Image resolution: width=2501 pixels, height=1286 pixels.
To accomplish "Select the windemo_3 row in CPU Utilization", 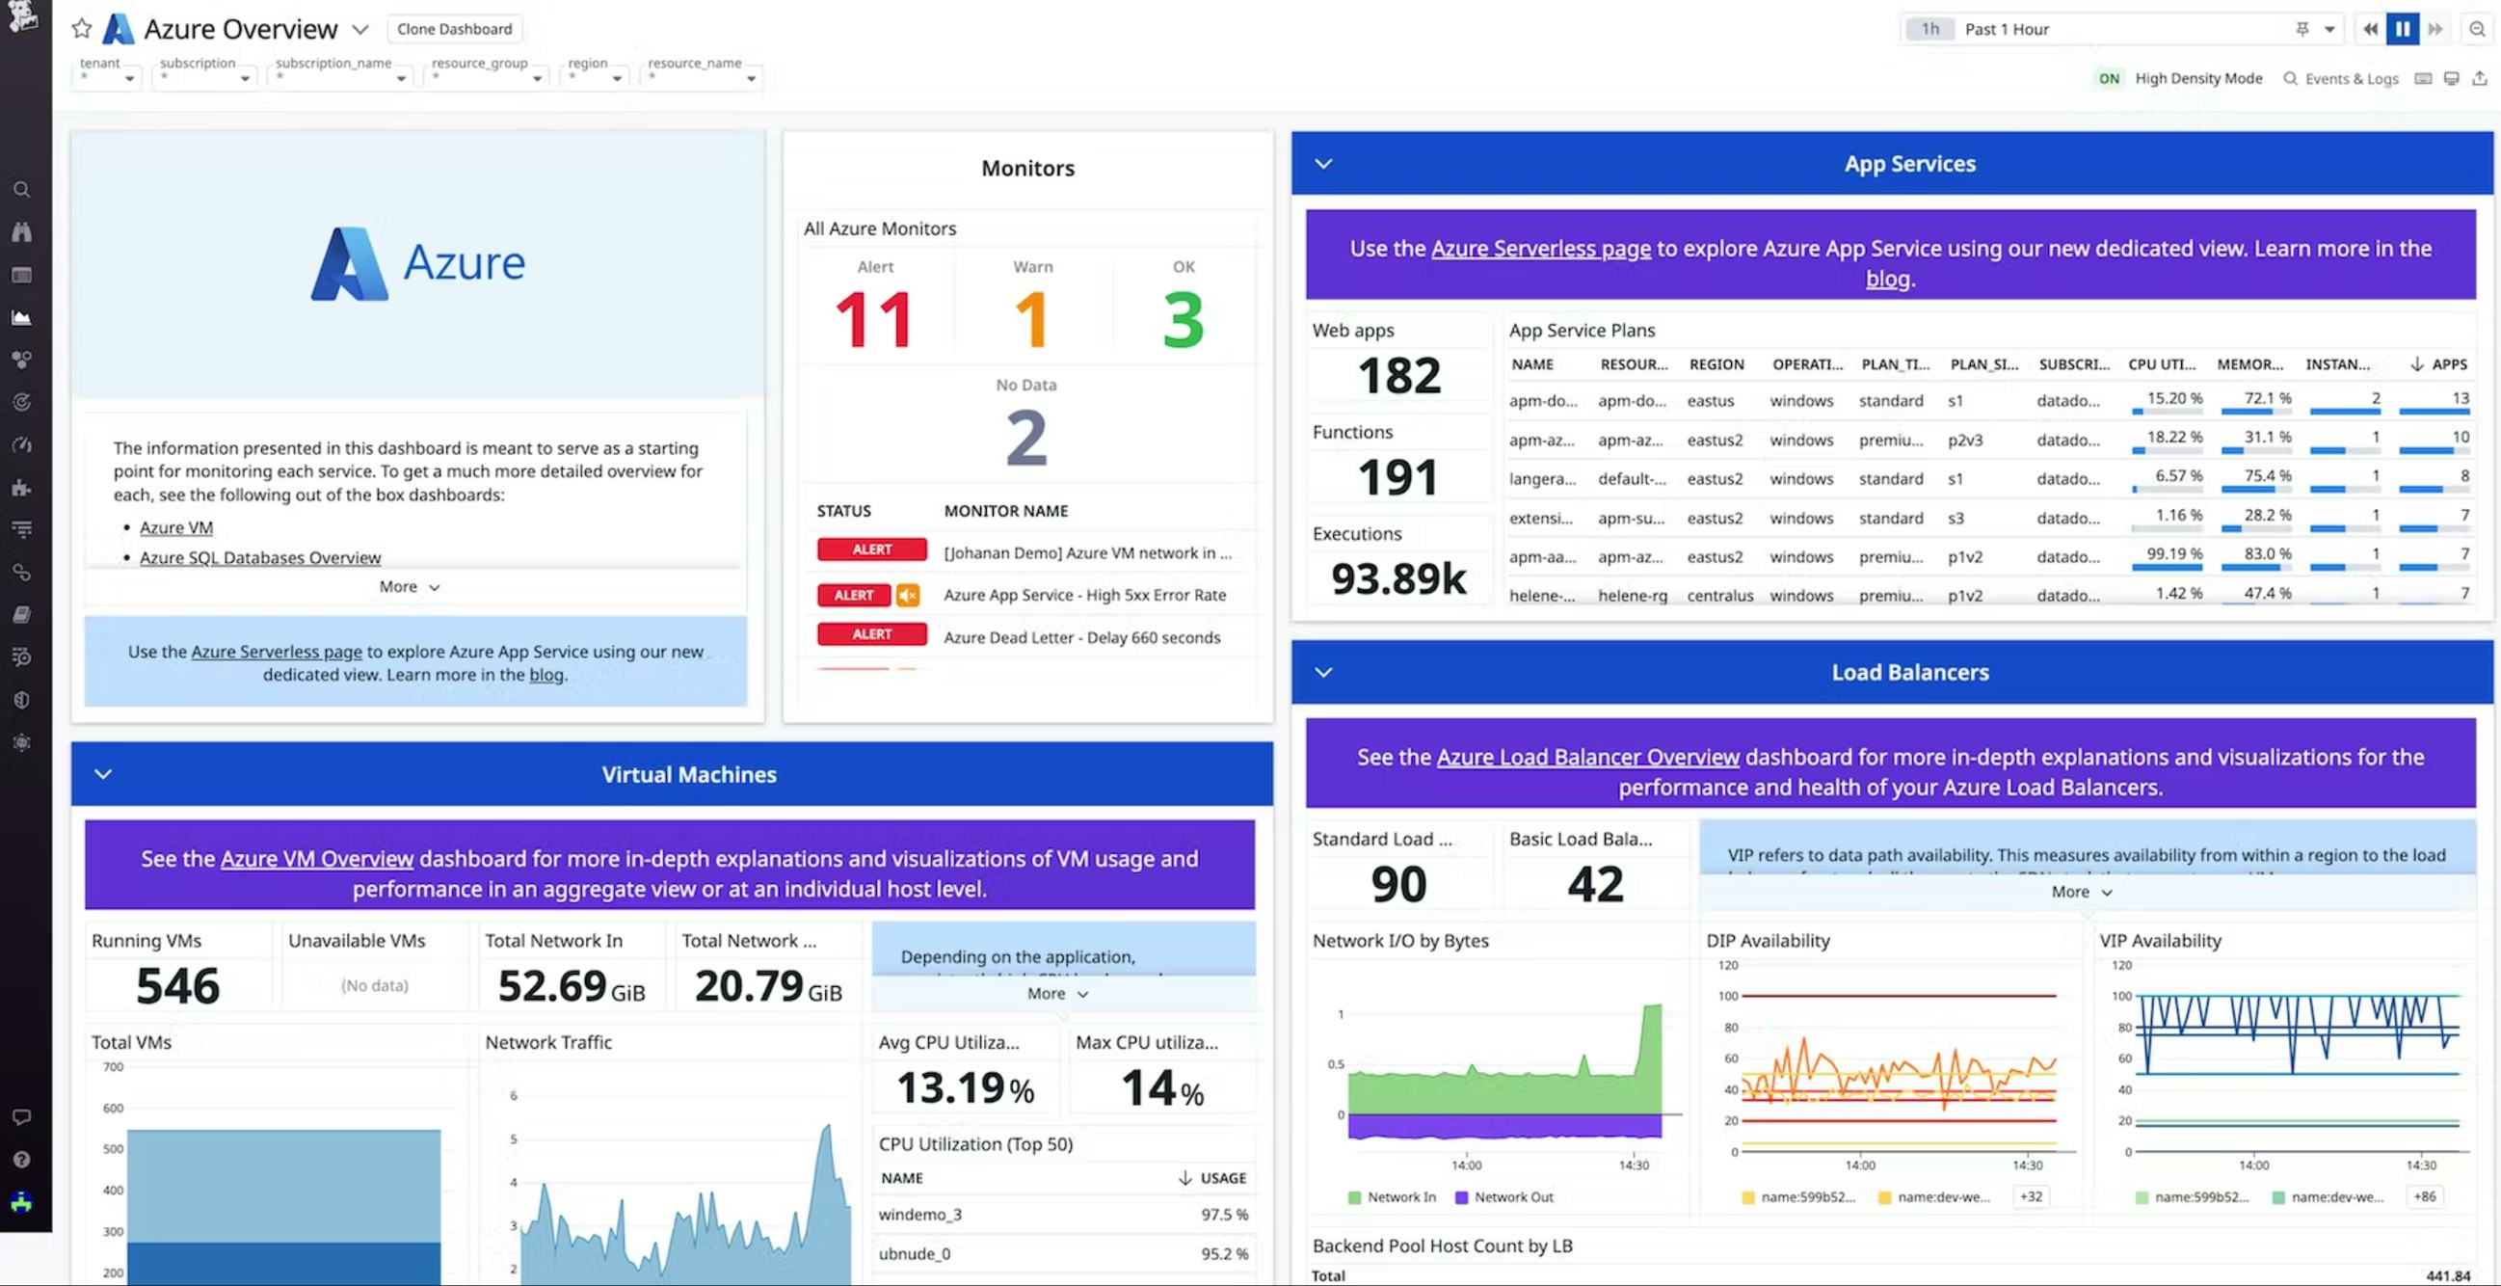I will pyautogui.click(x=919, y=1214).
